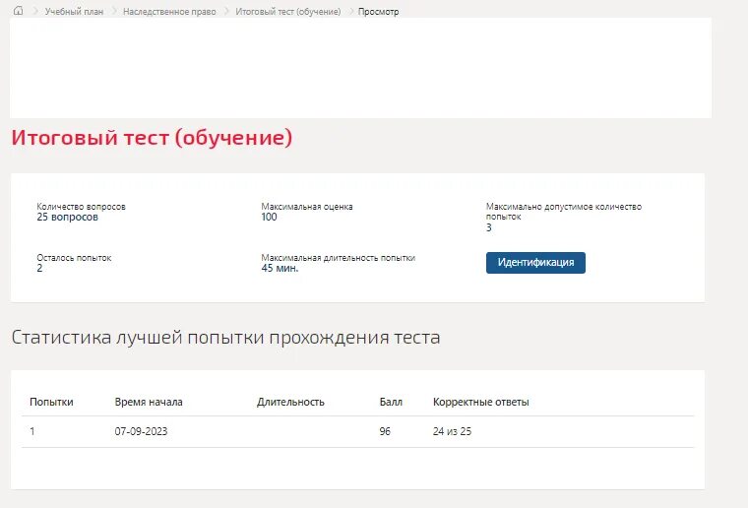This screenshot has height=508, width=748.
Task: Select the 25 вопросов value
Action: [67, 218]
